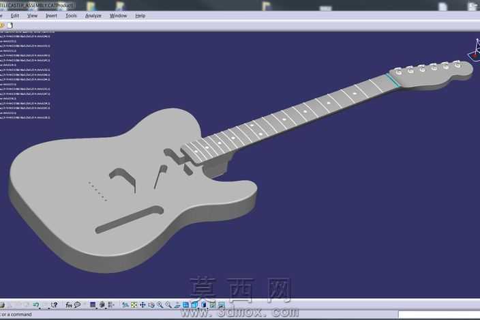
Task: Click the Zoom In magnifier
Action: tap(160, 305)
